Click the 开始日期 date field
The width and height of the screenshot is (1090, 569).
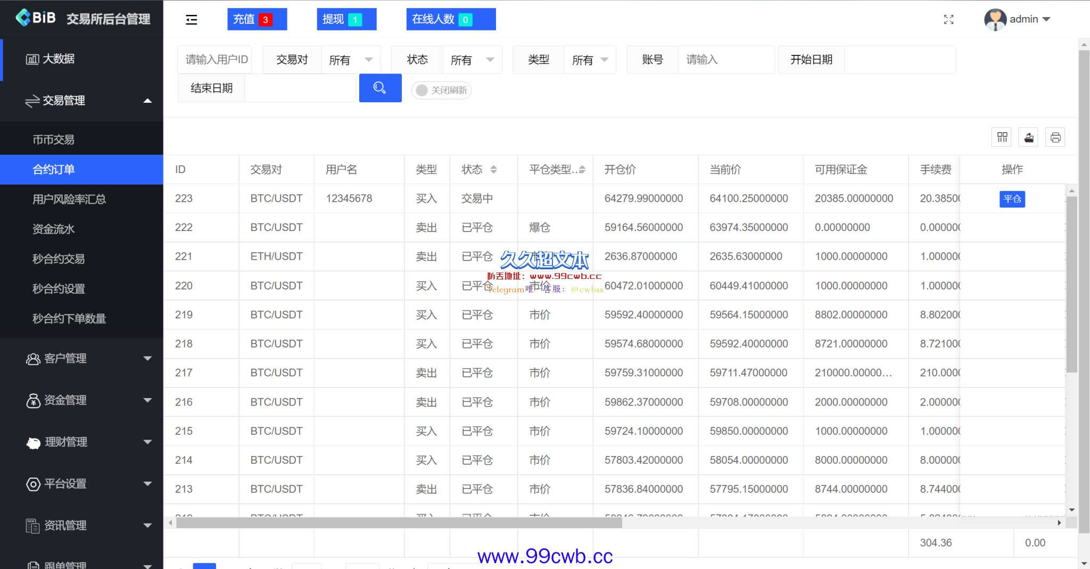pyautogui.click(x=900, y=60)
